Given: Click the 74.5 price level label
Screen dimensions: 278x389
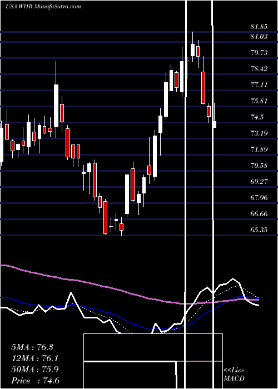Looking at the screenshot, I should tap(257, 117).
